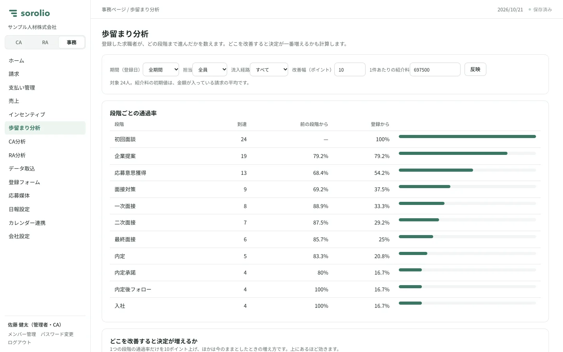
Task: Go to 請求 page
Action: point(45,74)
